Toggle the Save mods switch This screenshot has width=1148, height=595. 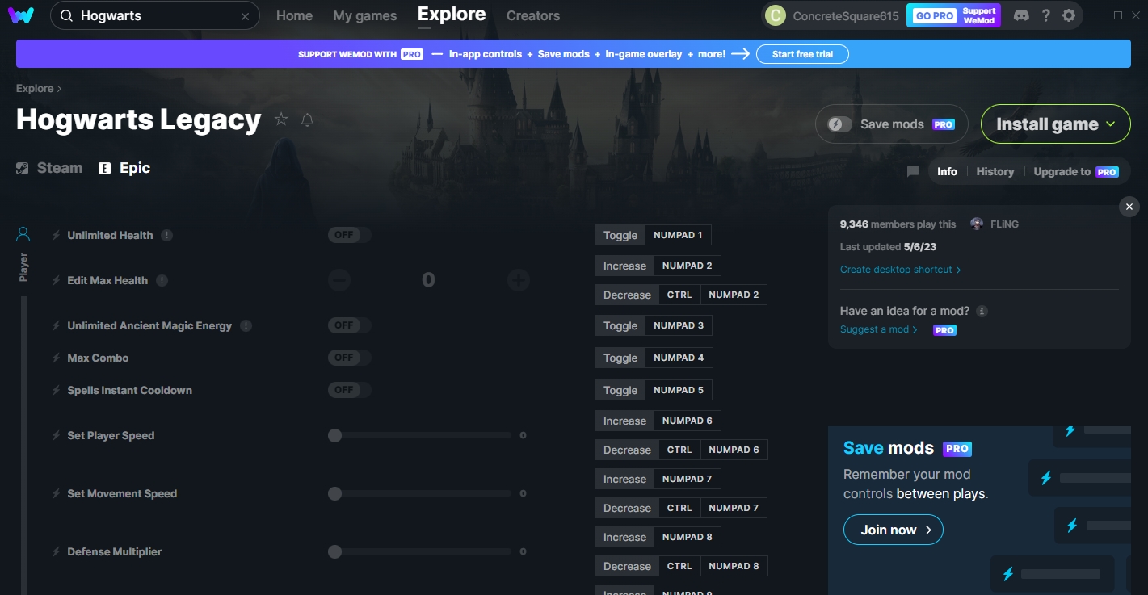840,124
